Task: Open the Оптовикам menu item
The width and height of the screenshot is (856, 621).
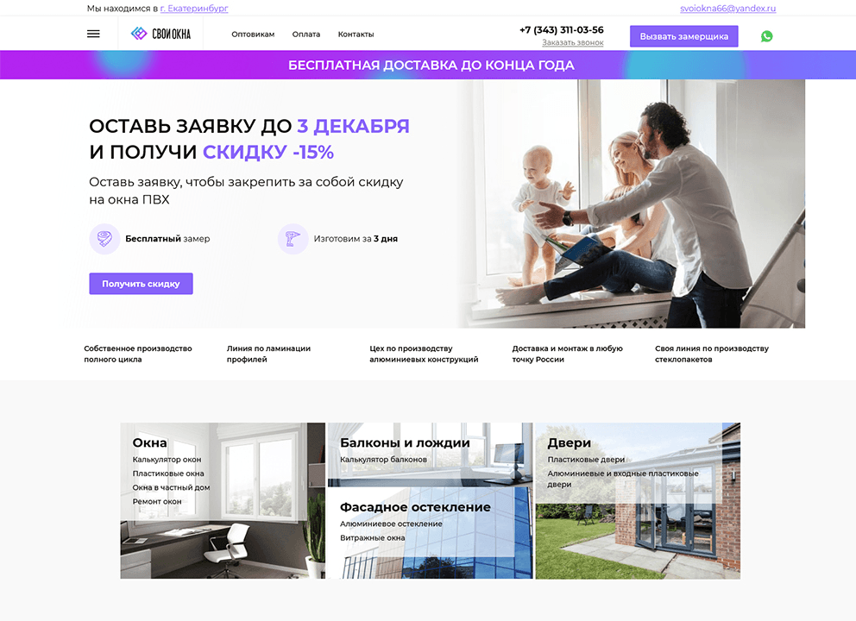Action: pyautogui.click(x=253, y=34)
